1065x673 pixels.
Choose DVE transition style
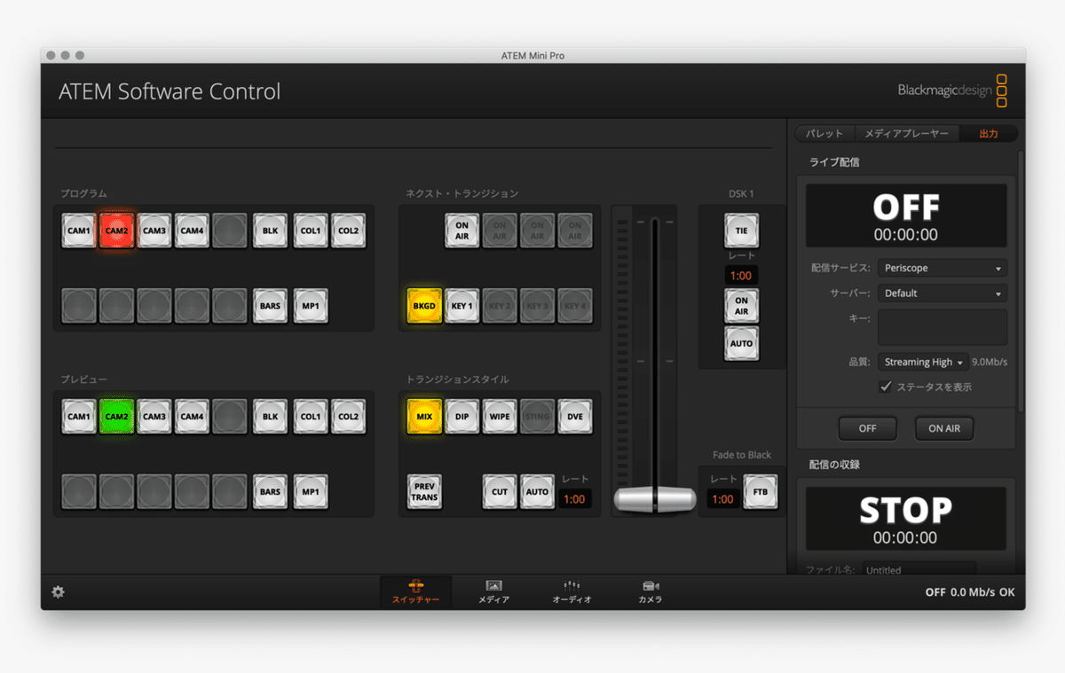(574, 416)
